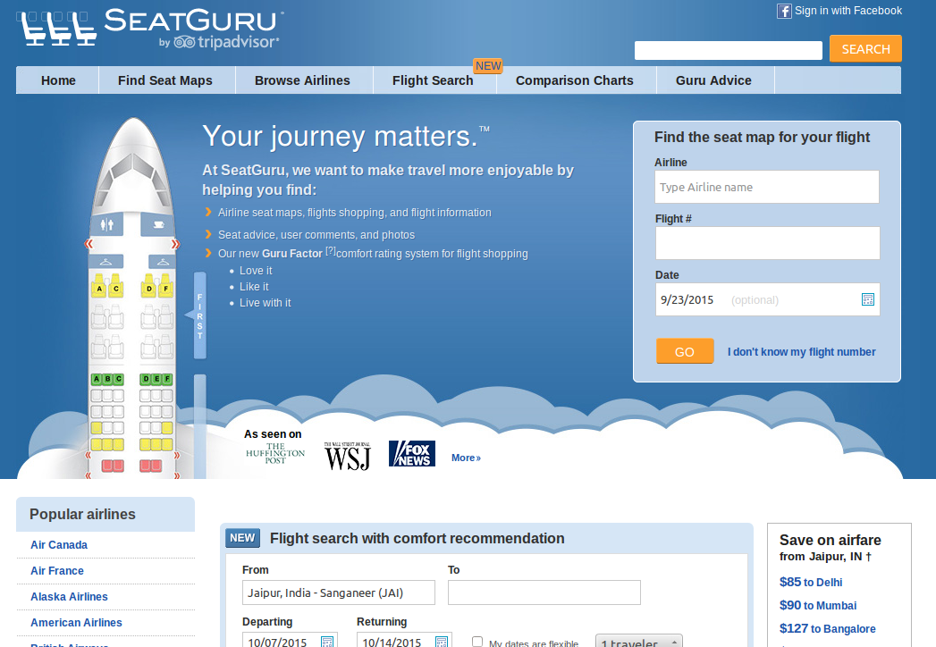The width and height of the screenshot is (936, 647).
Task: Click the galley cup icon on the plane
Action: pos(158,224)
